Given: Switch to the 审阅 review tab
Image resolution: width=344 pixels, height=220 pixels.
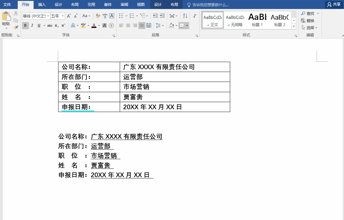Looking at the screenshot, I should coord(124,5).
